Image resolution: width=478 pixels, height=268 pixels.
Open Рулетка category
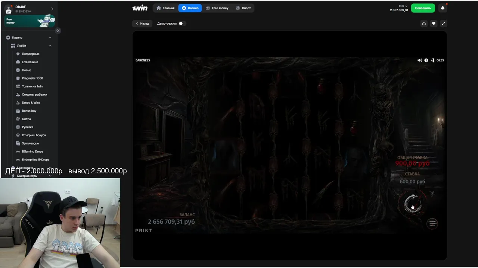point(27,127)
